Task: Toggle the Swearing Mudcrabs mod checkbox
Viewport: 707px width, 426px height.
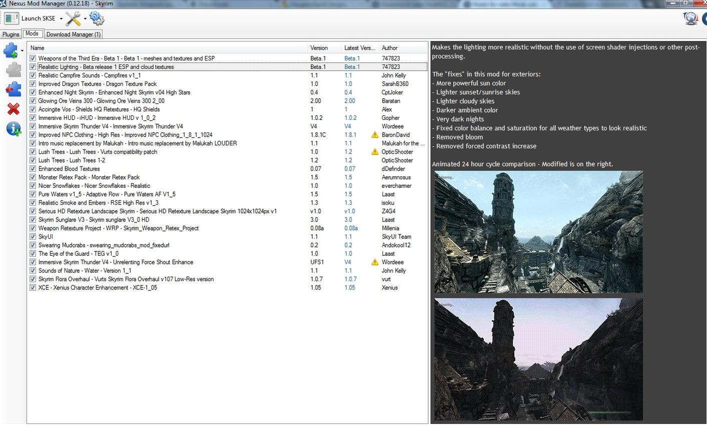Action: 33,245
